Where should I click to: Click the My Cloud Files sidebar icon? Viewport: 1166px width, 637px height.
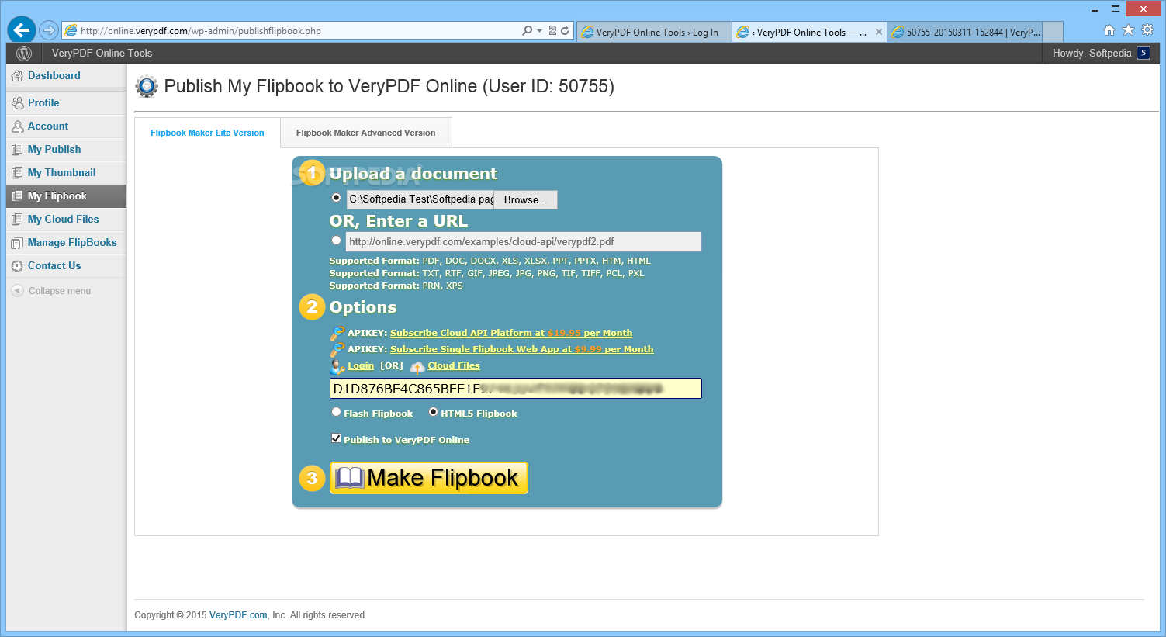coord(17,220)
